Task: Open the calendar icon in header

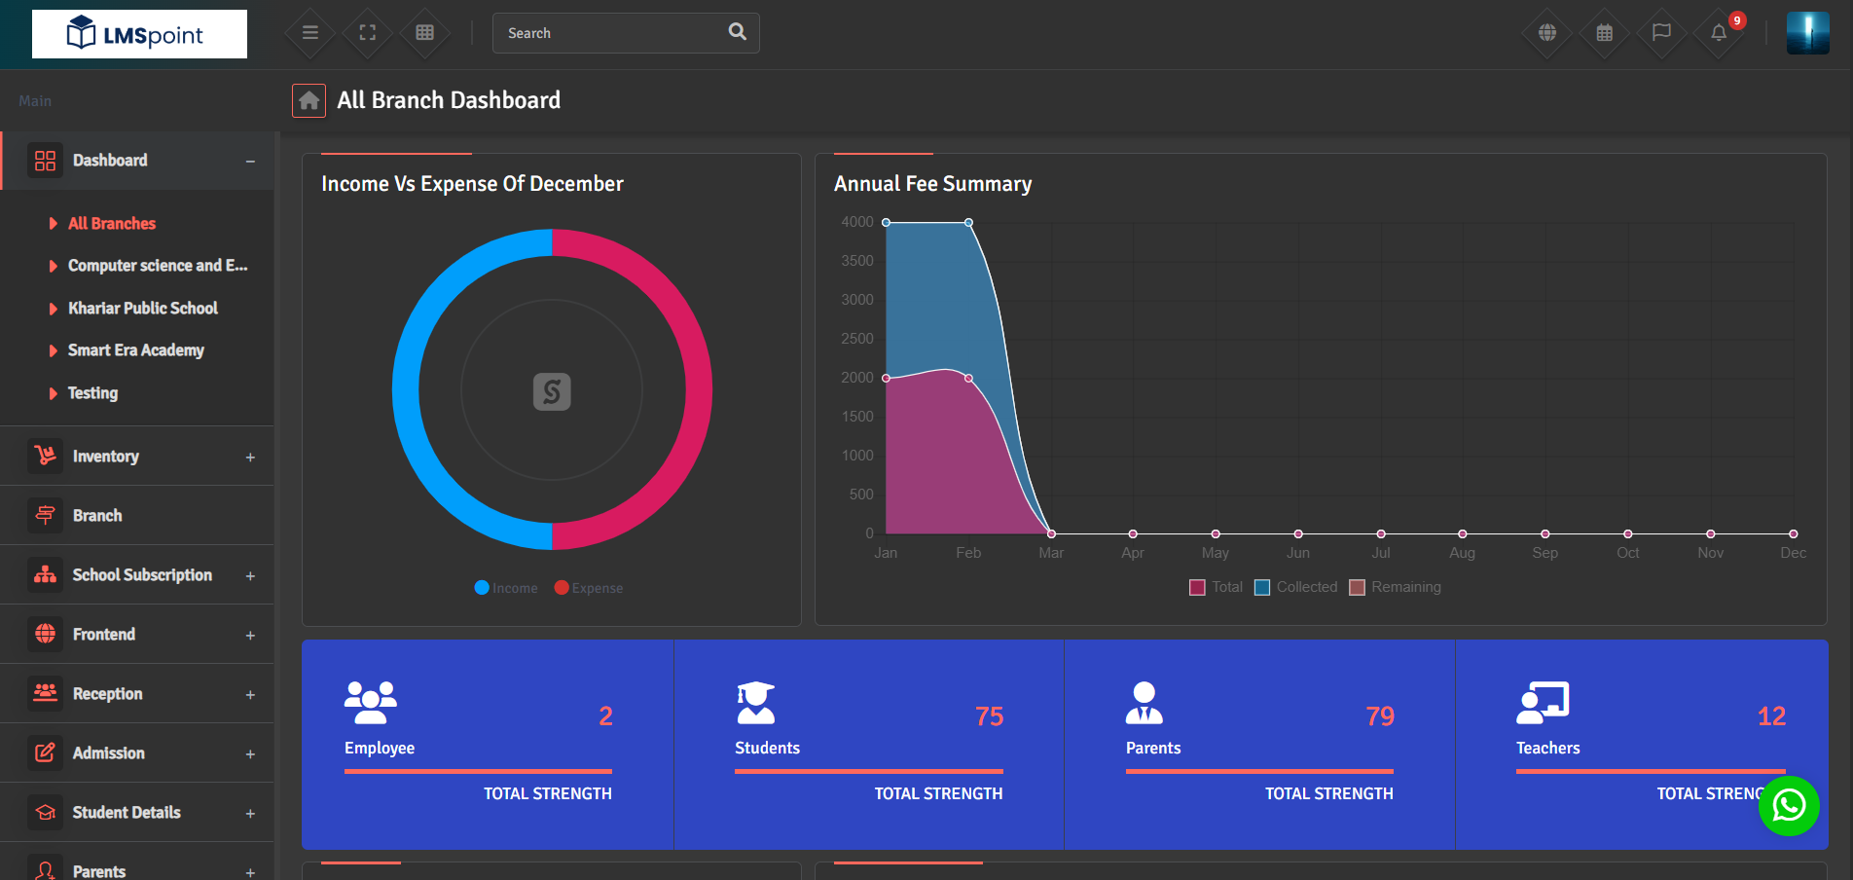Action: click(1605, 33)
